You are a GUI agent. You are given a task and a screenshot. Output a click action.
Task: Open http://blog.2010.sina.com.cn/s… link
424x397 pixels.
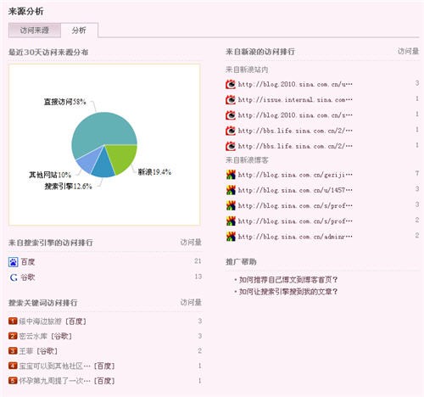coord(295,115)
